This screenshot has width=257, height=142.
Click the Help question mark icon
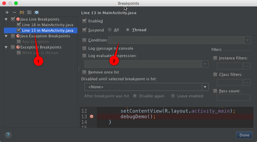point(8,135)
